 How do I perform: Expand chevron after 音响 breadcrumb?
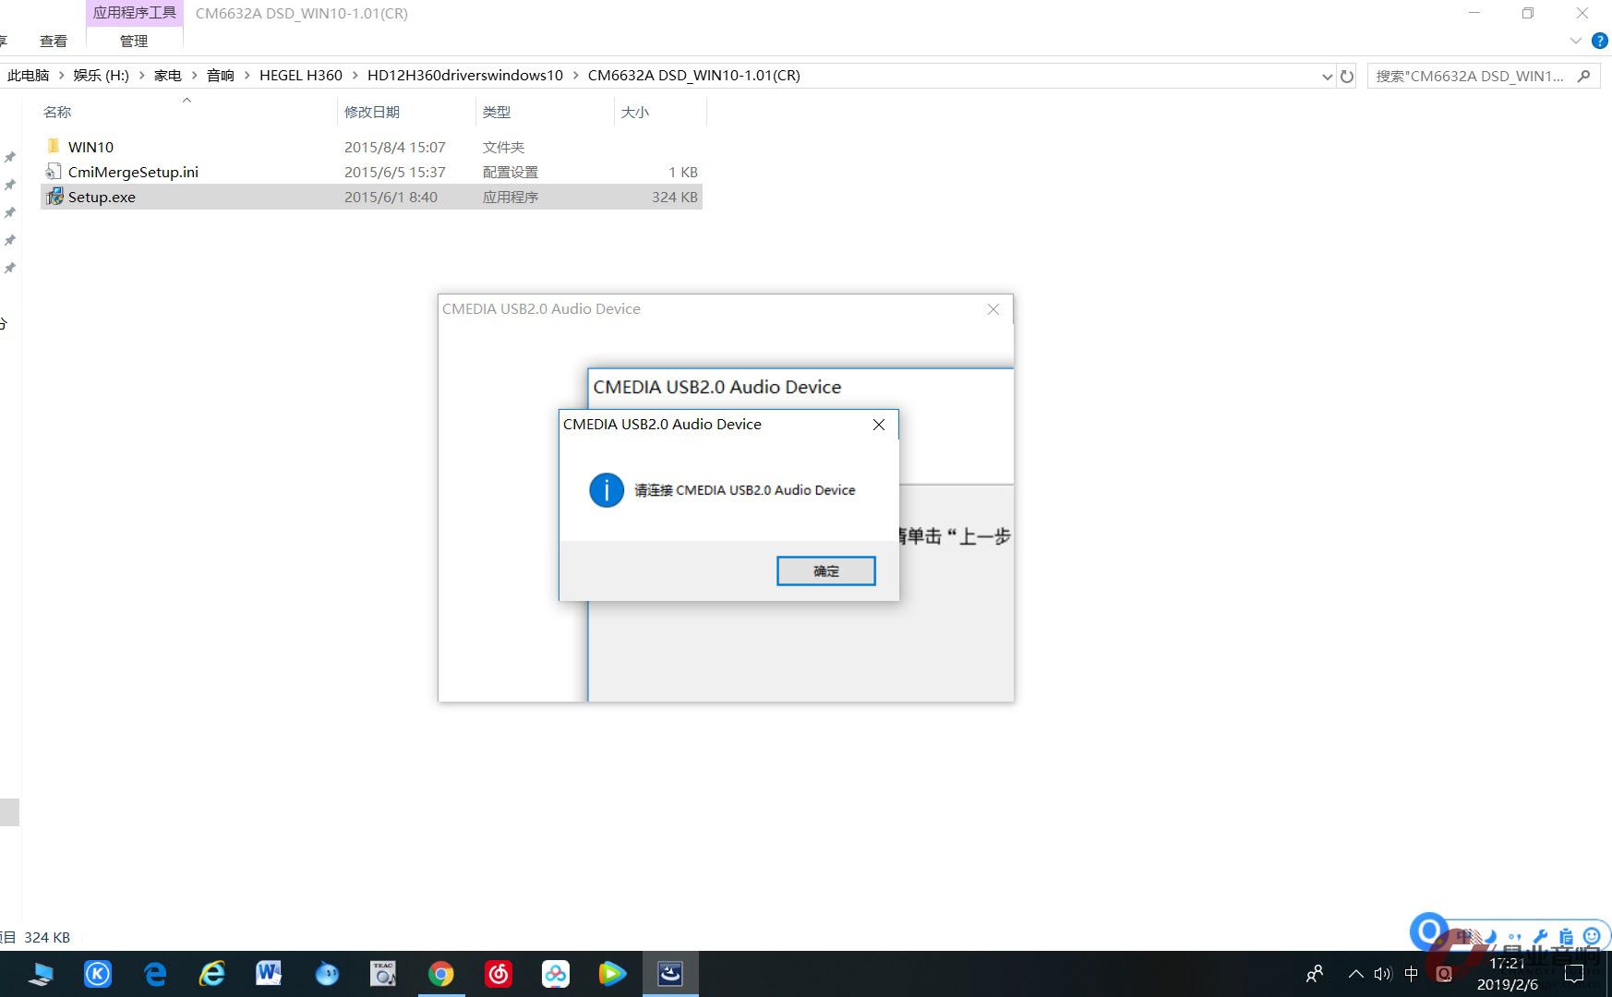pyautogui.click(x=247, y=76)
